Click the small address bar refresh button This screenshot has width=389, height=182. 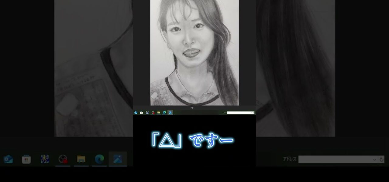coord(253,113)
